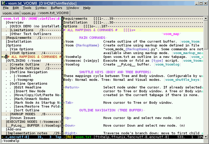Viewport: 209px width, 144px height.
Task: Click the Vim icon in the title bar
Action: point(3,2)
